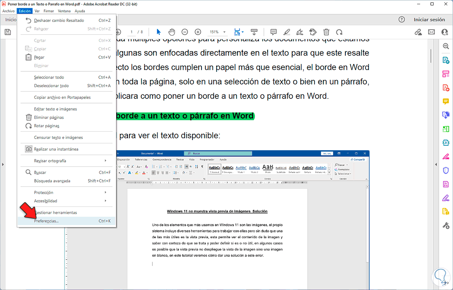Choose Copiar archivo en Portapapeles
453x290 pixels.
(x=66, y=97)
